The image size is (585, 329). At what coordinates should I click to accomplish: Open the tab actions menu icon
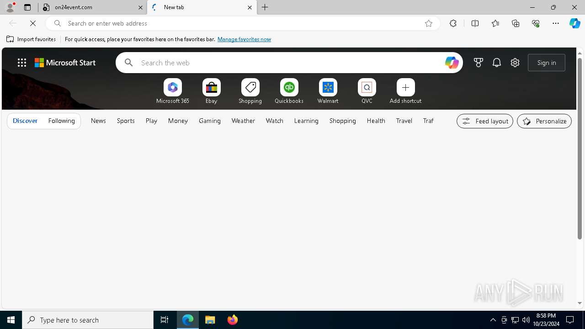[x=27, y=7]
